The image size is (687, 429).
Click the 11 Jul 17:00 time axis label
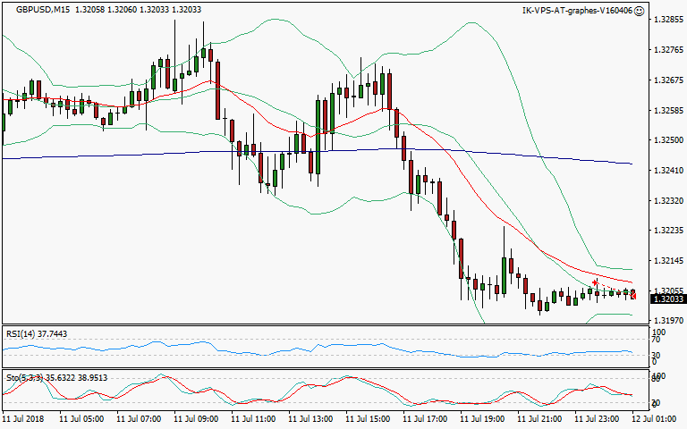425,419
